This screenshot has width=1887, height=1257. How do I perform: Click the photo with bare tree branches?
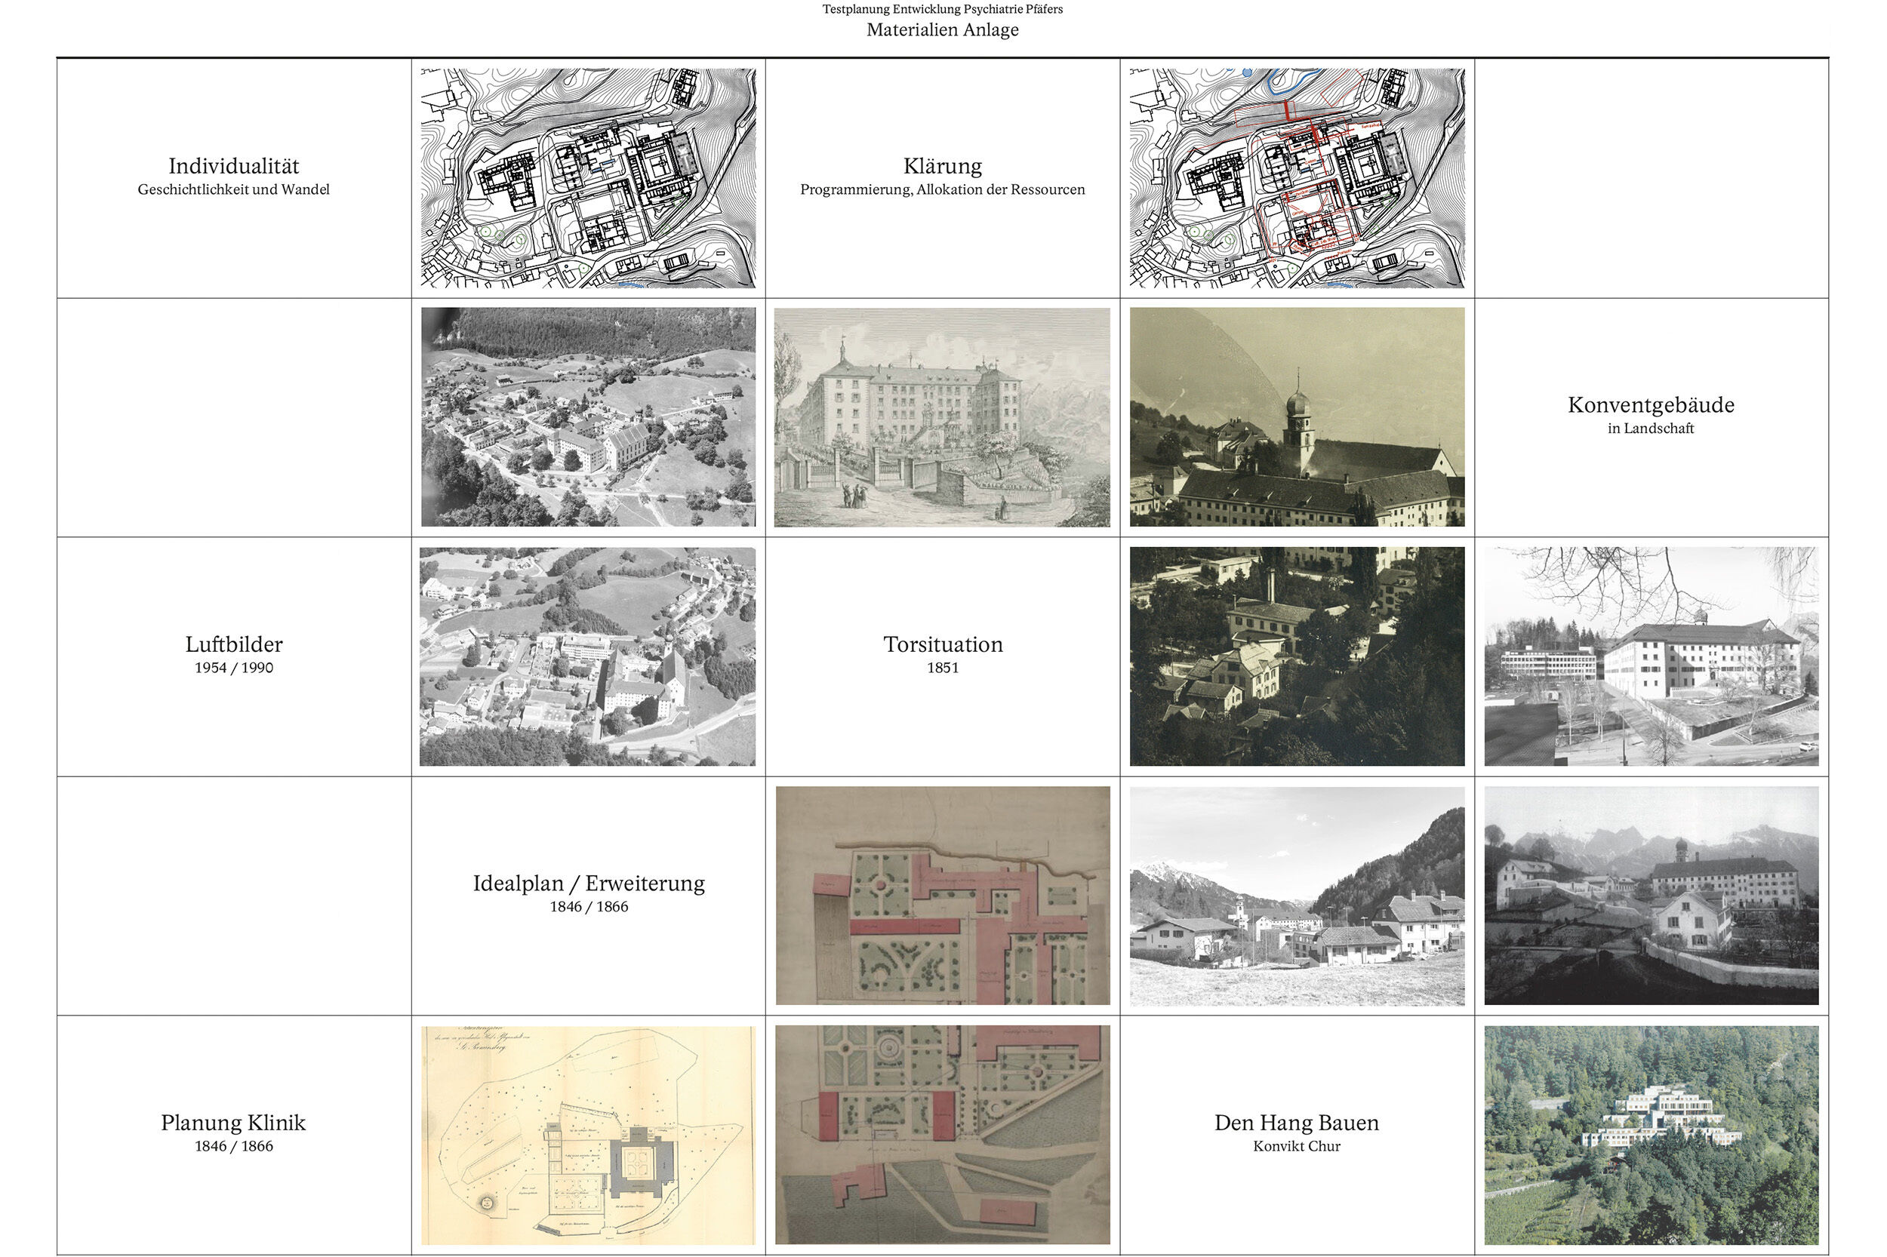coord(1651,656)
